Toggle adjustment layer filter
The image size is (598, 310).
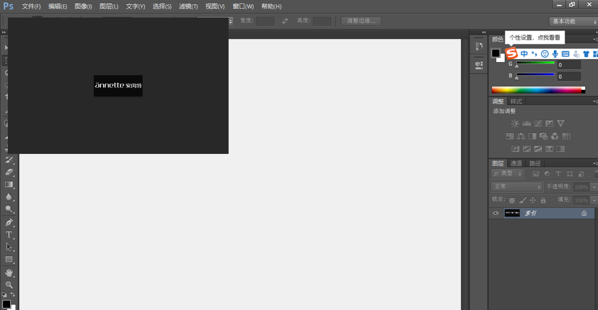547,174
